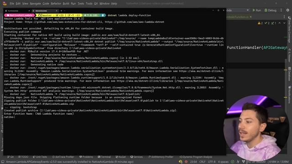The image size is (292, 164).
Task: Click the green check status icon
Action: pyautogui.click(x=232, y=162)
